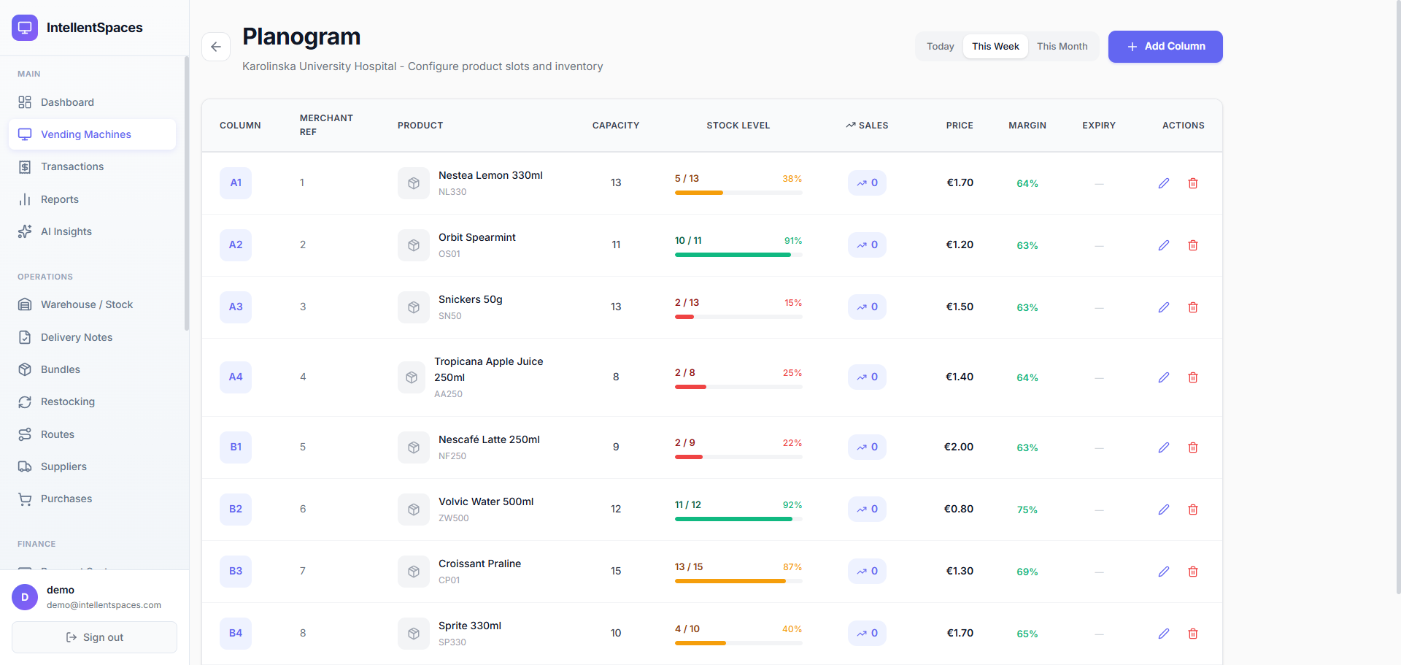1401x665 pixels.
Task: Edit the Nestea Lemon 330ml slot
Action: pos(1164,183)
